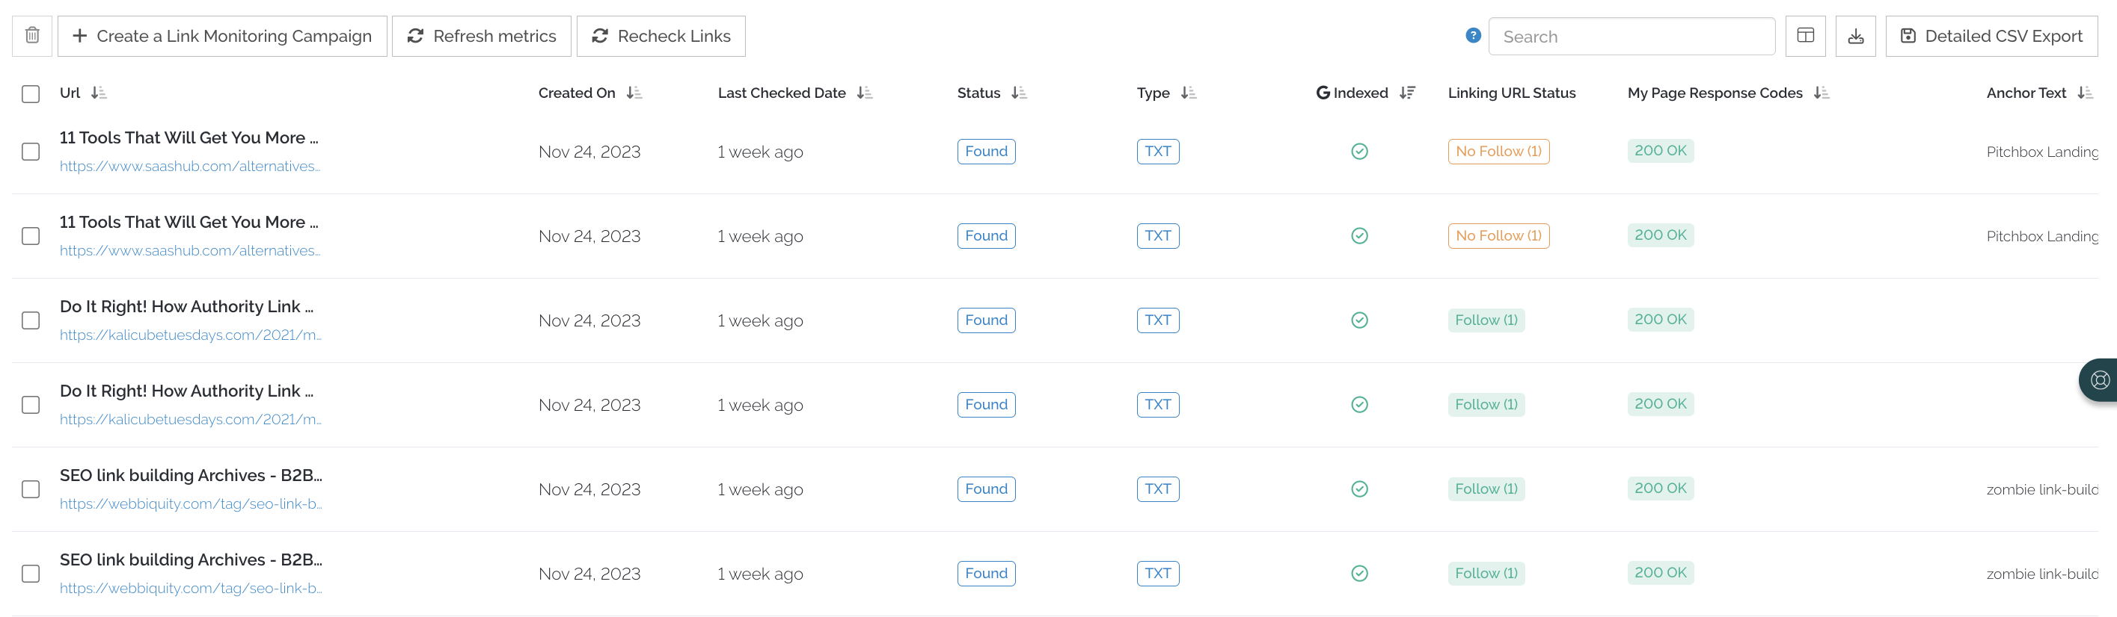
Task: Check the first saashub row checkbox
Action: coord(31,152)
